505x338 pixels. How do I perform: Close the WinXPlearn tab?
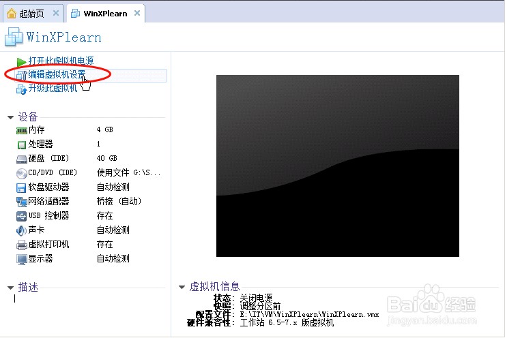point(137,13)
